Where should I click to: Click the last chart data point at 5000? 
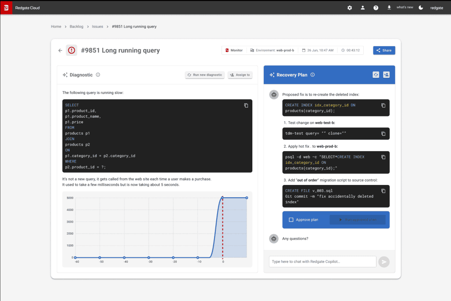coord(247,198)
